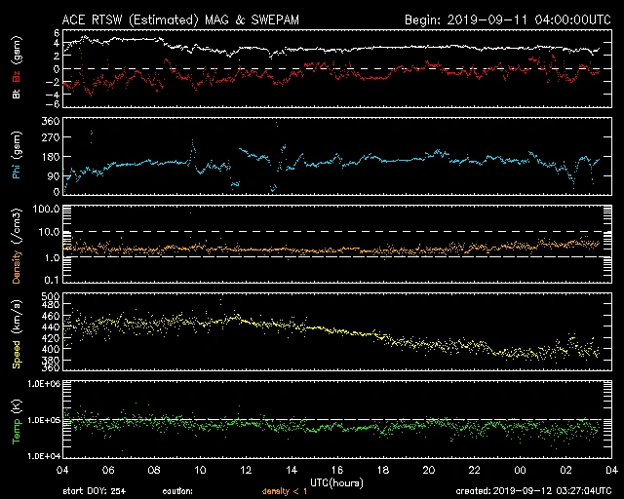Click the green Temp (K) axis label
The width and height of the screenshot is (624, 499).
tap(17, 419)
